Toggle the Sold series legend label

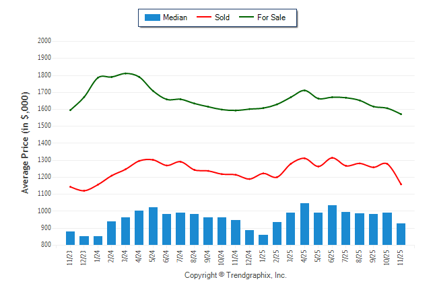222,17
